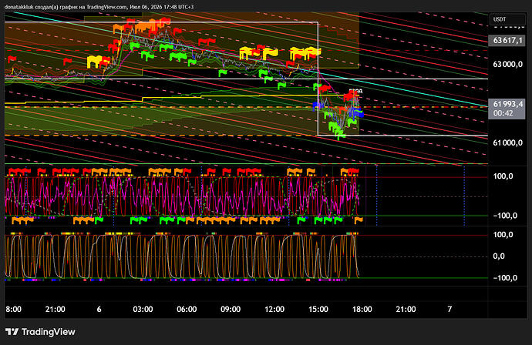Click the TradingView wordmark text

(48, 332)
